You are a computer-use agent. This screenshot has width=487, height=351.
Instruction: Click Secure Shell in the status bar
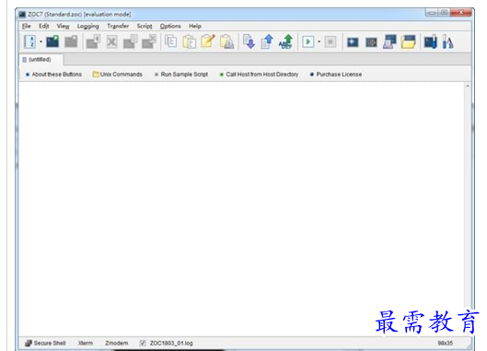click(x=45, y=343)
